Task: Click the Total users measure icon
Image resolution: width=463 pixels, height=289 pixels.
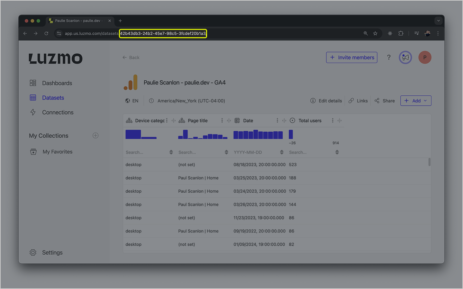Action: click(x=292, y=120)
